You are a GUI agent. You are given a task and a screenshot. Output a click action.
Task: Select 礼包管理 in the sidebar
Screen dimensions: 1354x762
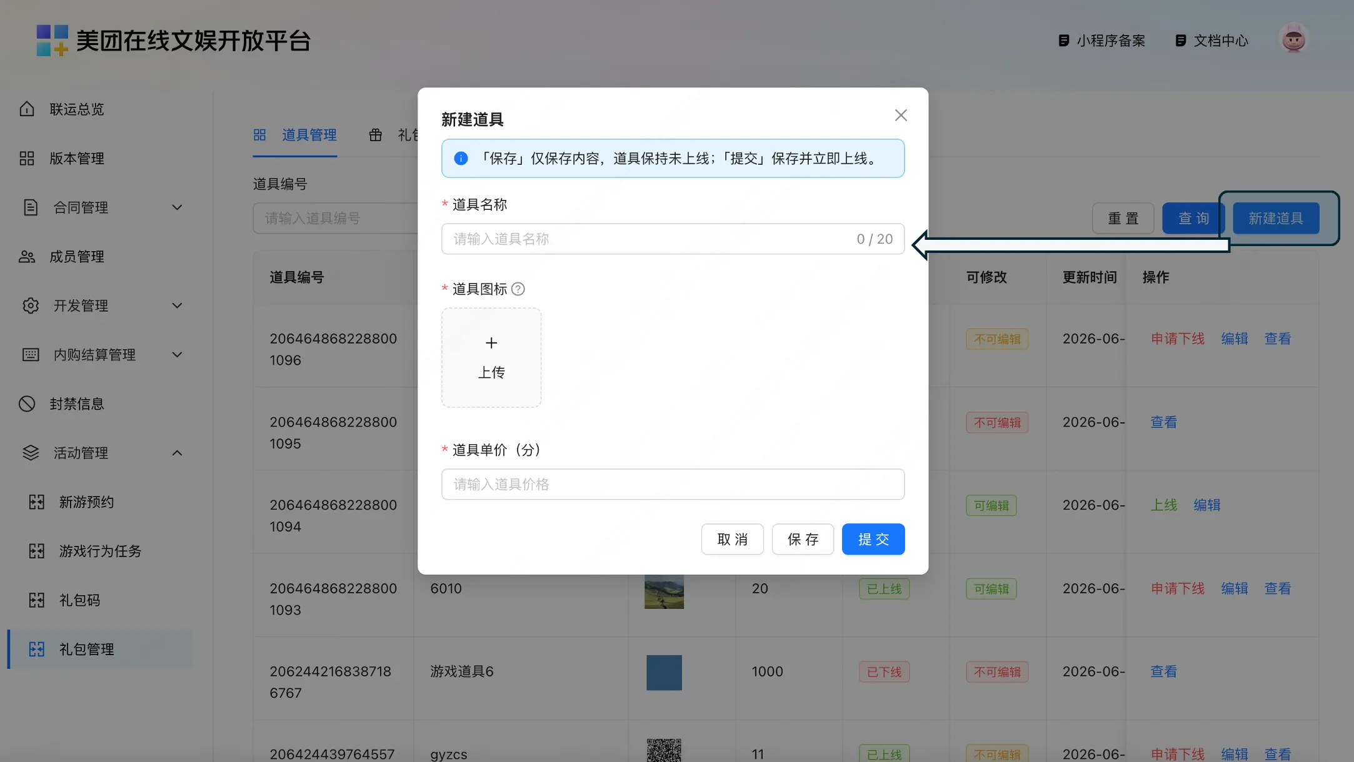100,650
